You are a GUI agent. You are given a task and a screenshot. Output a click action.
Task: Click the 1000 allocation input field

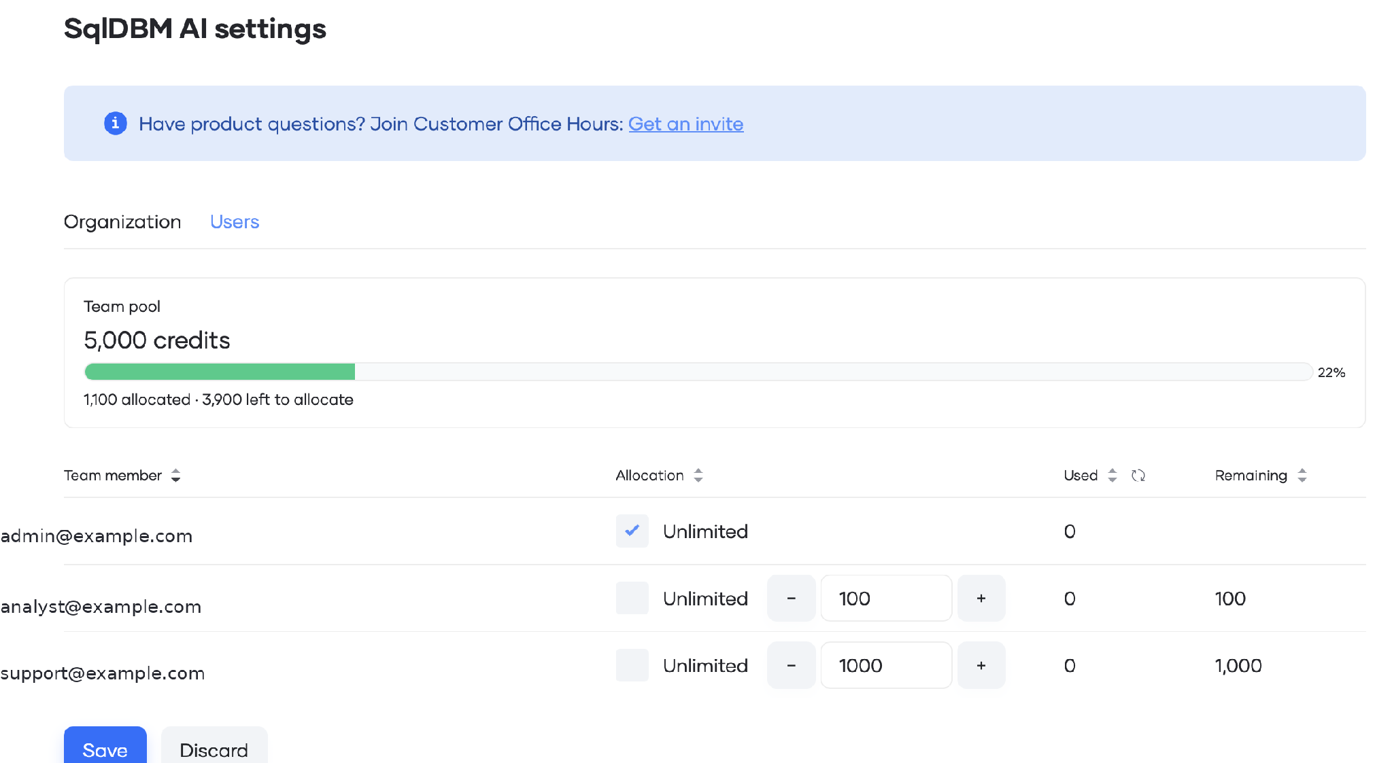click(886, 665)
